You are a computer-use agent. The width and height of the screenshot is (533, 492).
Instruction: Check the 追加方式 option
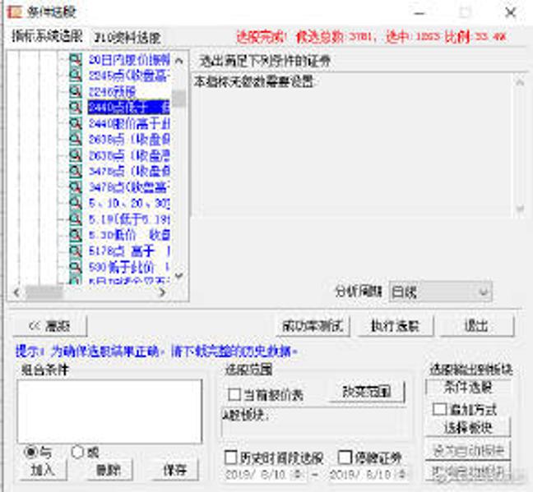(439, 409)
